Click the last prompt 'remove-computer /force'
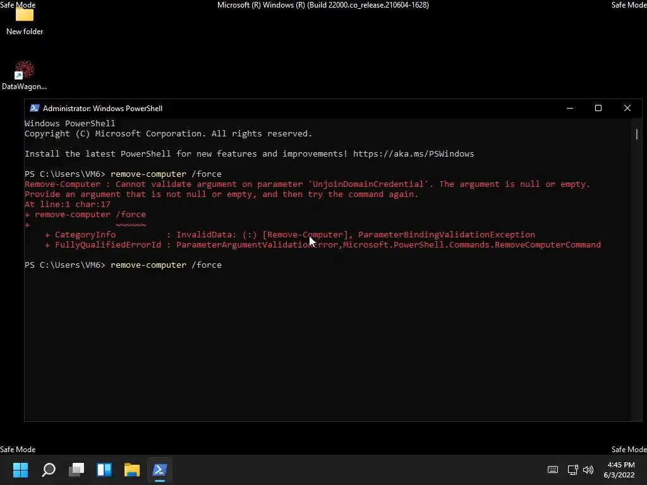This screenshot has width=647, height=485. (166, 265)
